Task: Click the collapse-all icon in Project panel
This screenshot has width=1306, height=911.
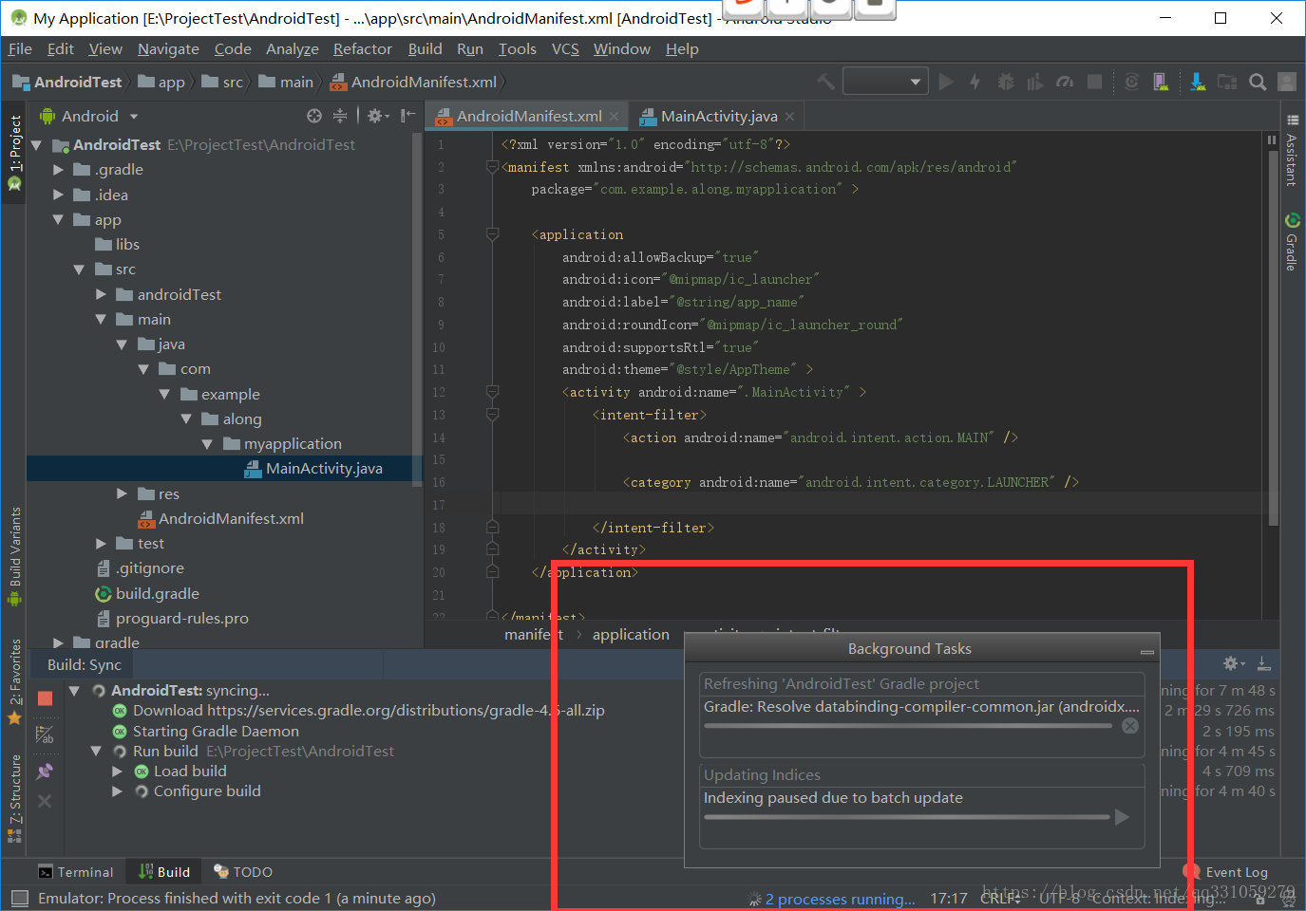Action: (339, 116)
